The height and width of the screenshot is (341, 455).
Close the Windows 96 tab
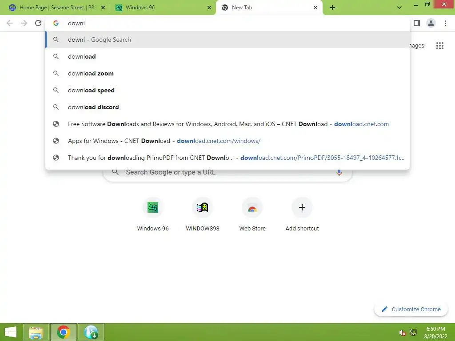coord(209,8)
